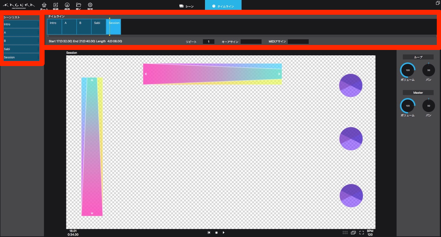Click the left « arrow on the horizontal gradient bar
This screenshot has height=237, width=441.
pyautogui.click(x=146, y=74)
